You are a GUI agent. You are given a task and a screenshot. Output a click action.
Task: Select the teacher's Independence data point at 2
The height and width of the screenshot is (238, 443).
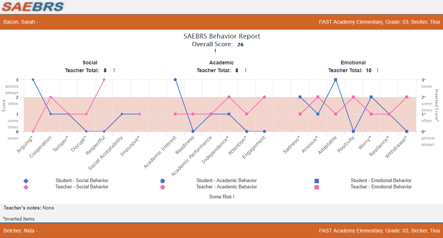point(229,97)
